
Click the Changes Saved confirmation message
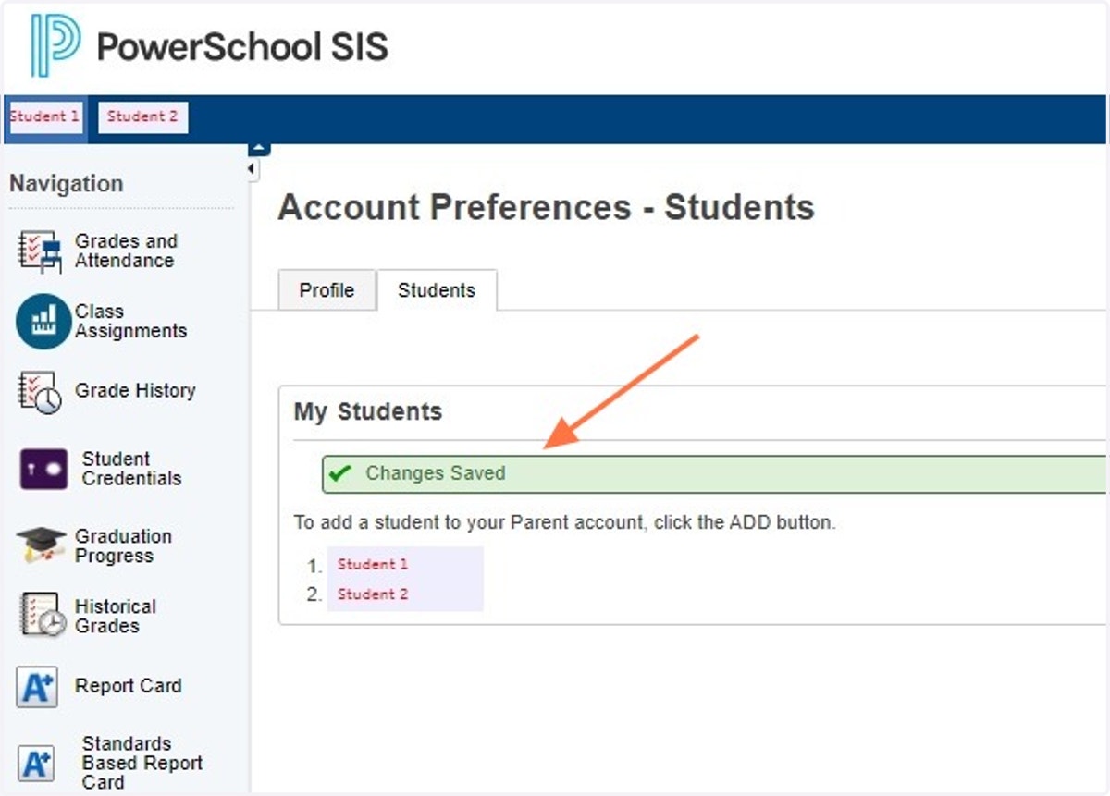(714, 473)
